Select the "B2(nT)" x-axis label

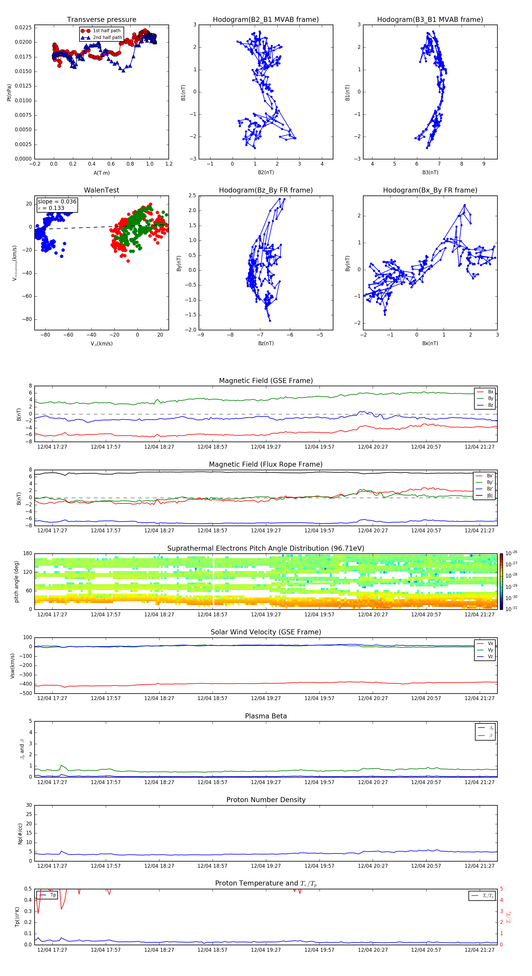click(266, 172)
